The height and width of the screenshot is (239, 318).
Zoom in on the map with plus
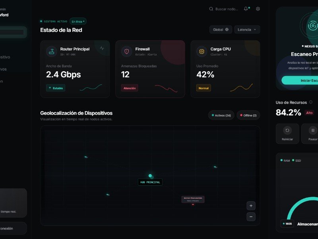(x=251, y=206)
